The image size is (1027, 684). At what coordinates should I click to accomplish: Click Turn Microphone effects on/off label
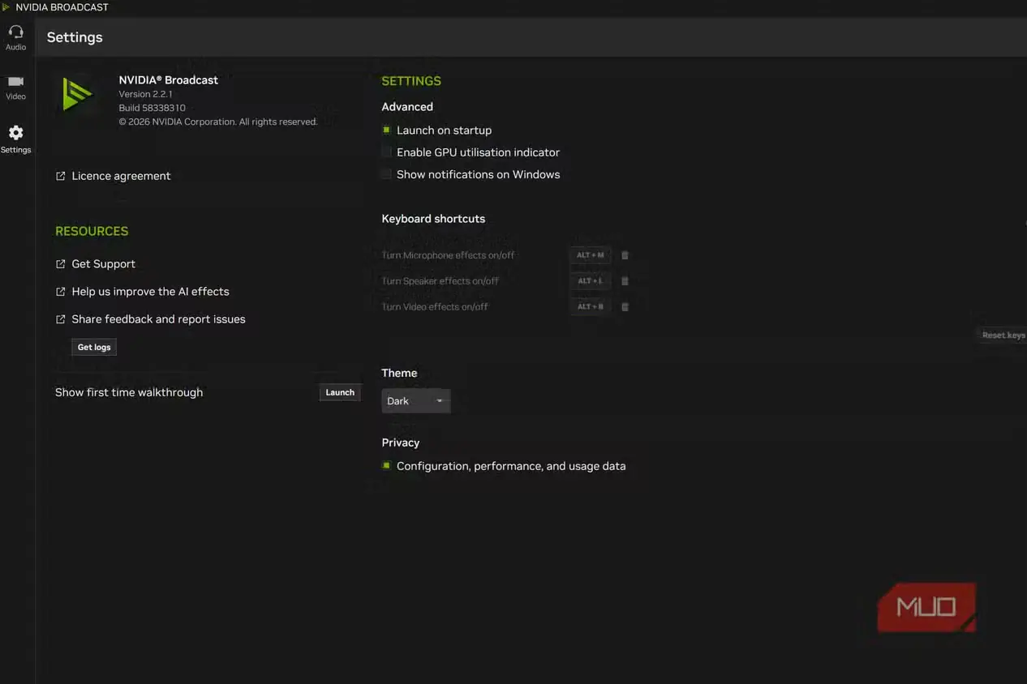pos(448,255)
